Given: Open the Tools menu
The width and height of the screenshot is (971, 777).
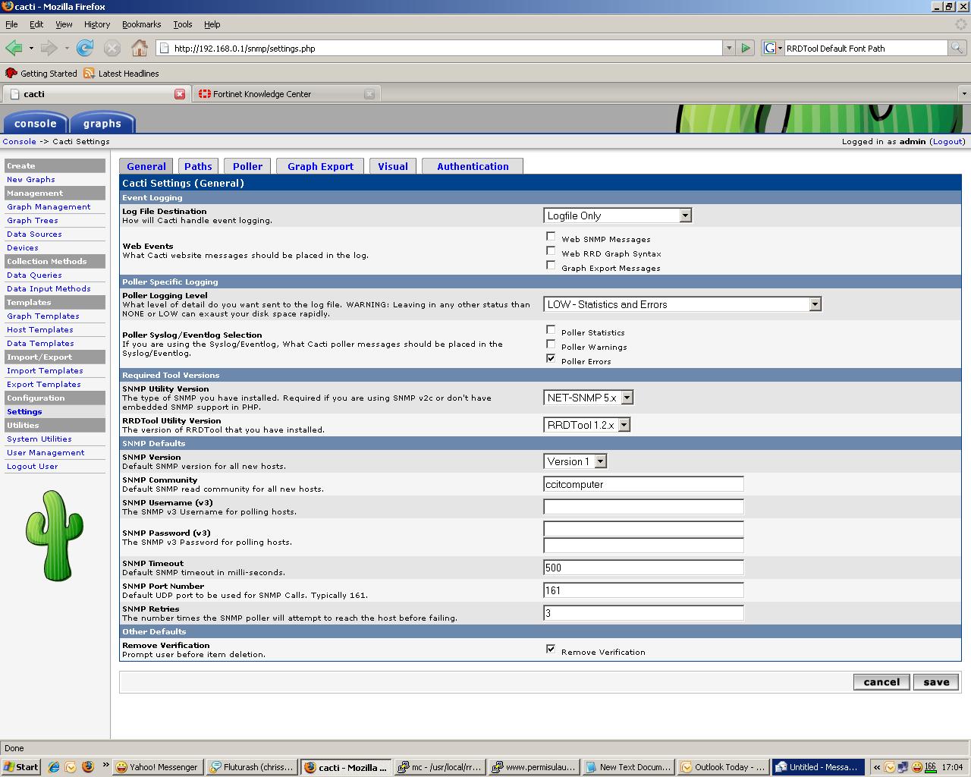Looking at the screenshot, I should pos(182,24).
